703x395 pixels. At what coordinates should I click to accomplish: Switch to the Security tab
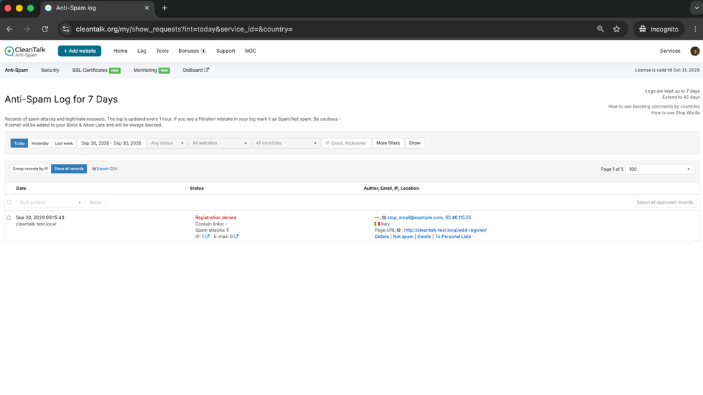click(x=49, y=71)
